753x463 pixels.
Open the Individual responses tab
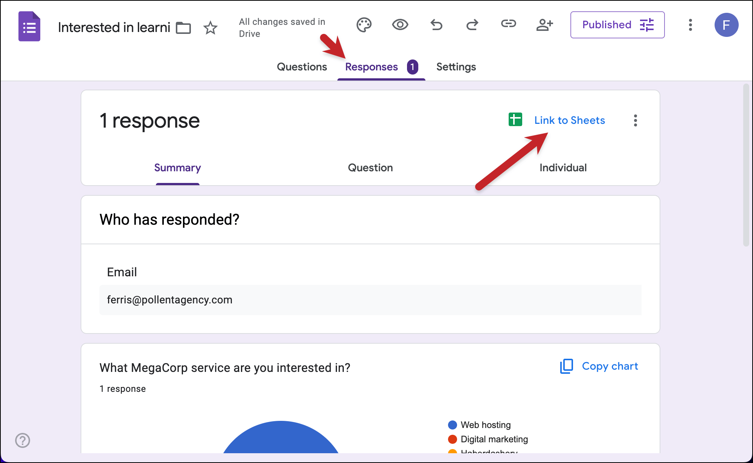[563, 168]
